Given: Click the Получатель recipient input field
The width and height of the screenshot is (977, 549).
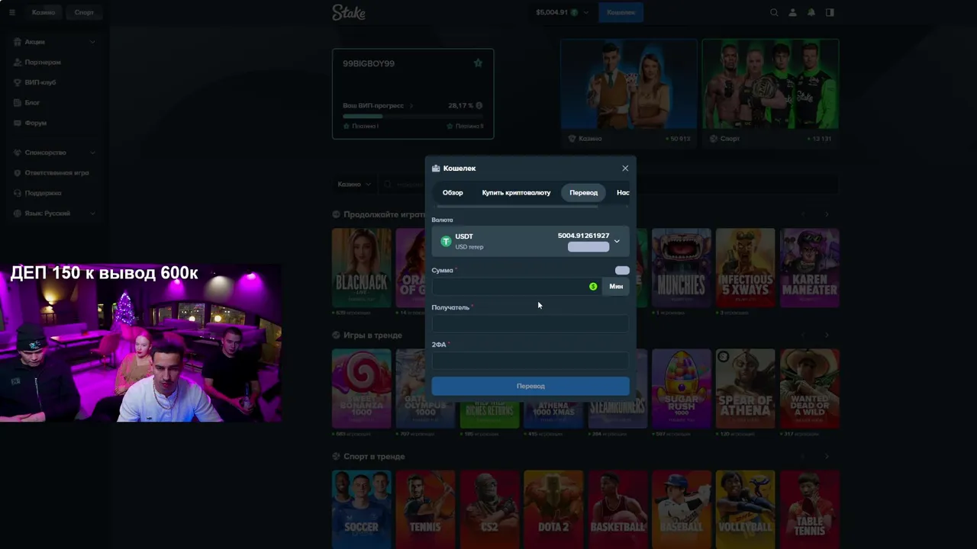Looking at the screenshot, I should (x=530, y=323).
